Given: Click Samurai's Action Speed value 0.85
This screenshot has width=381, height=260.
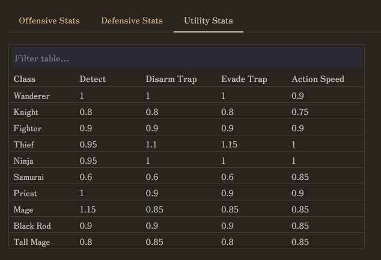Looking at the screenshot, I should 300,177.
